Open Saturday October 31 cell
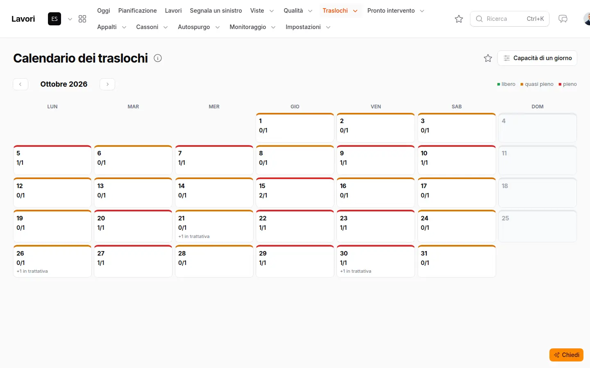This screenshot has height=368, width=590. (x=457, y=261)
